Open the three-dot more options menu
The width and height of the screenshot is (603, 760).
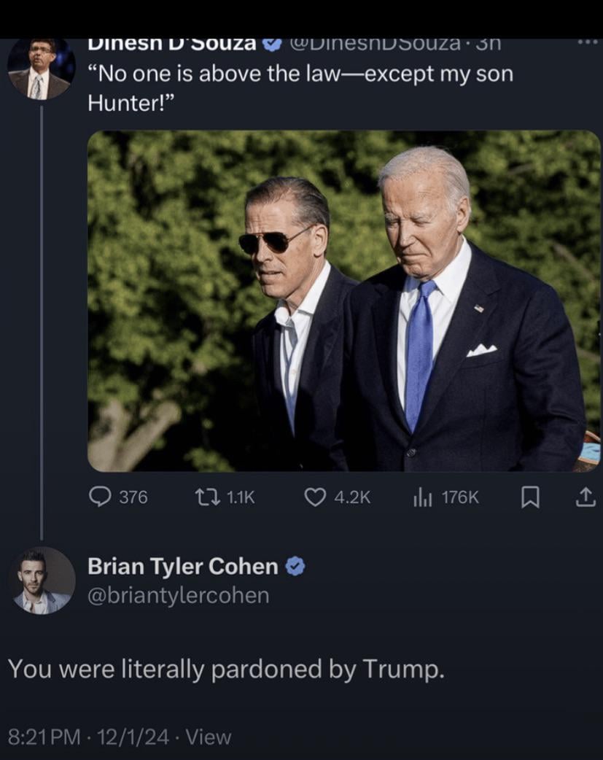587,42
